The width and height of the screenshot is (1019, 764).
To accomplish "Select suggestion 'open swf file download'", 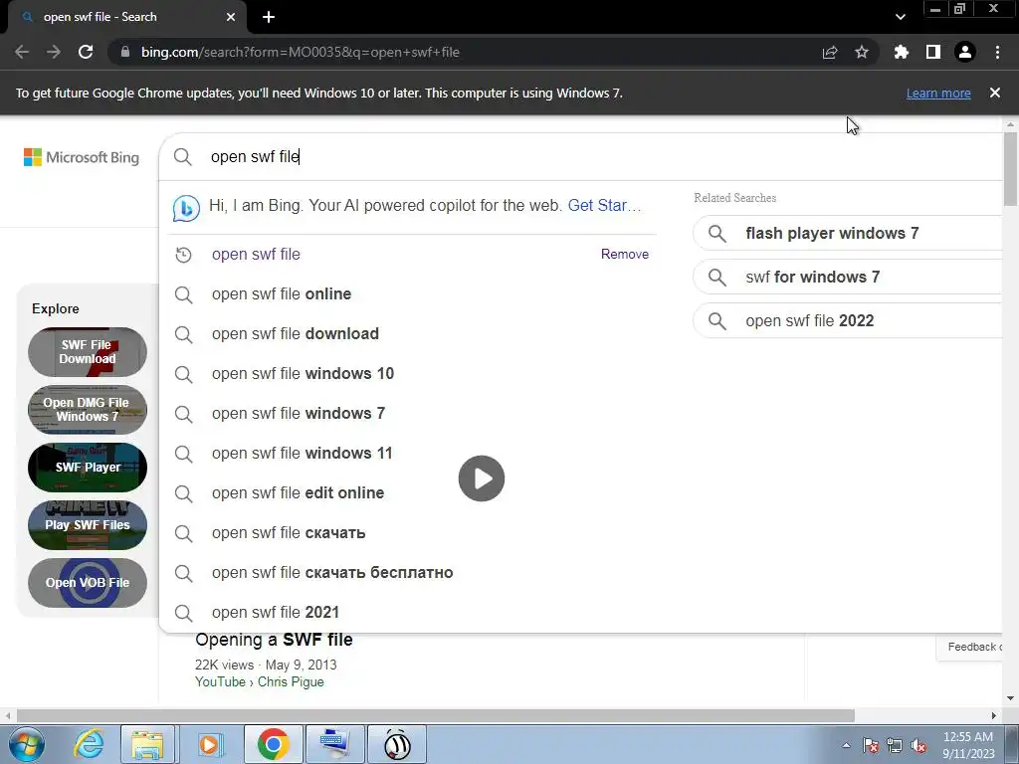I will point(411,334).
